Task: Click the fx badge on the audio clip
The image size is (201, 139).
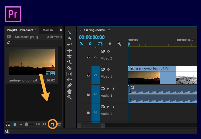Action: coord(132,88)
